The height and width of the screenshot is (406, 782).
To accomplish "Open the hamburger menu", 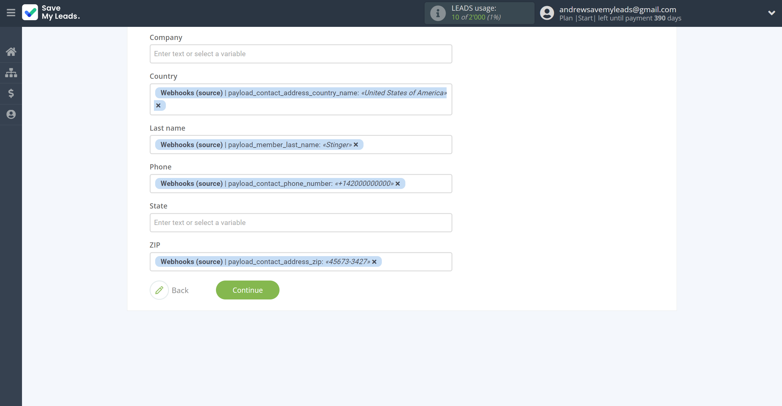I will [x=11, y=13].
